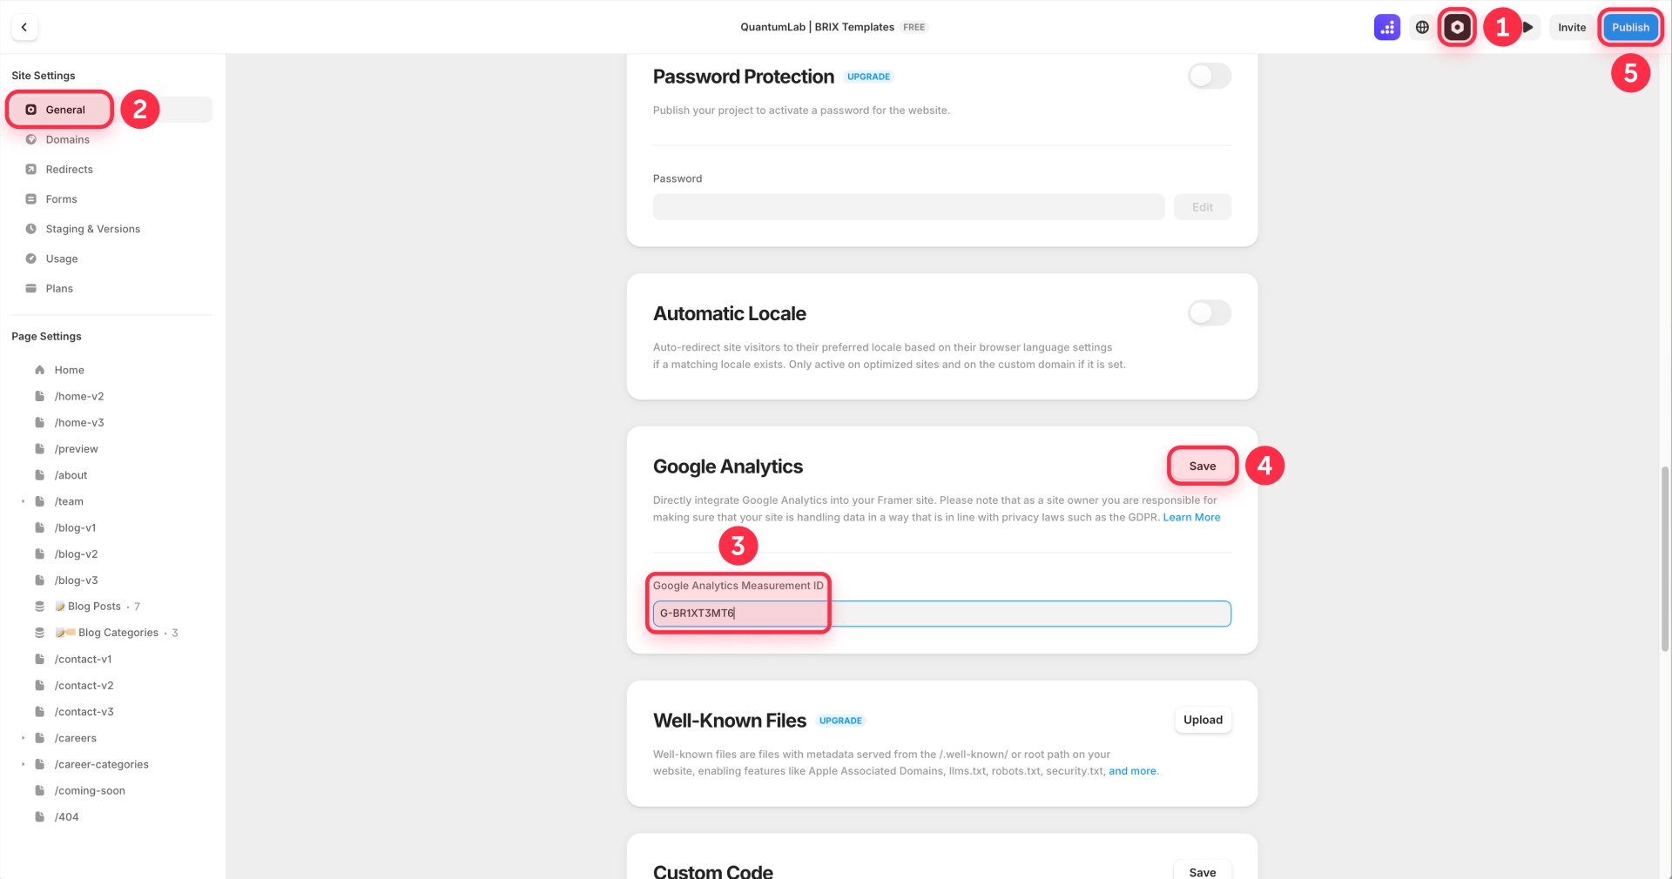Select General in Site Settings

59,109
